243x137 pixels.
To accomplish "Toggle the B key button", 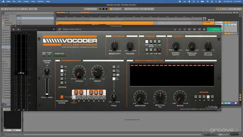I will click(104, 97).
